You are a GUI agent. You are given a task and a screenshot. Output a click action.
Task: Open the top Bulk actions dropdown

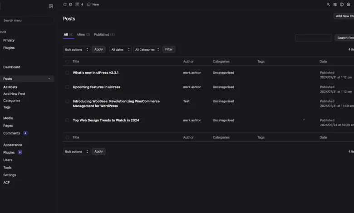click(x=77, y=49)
